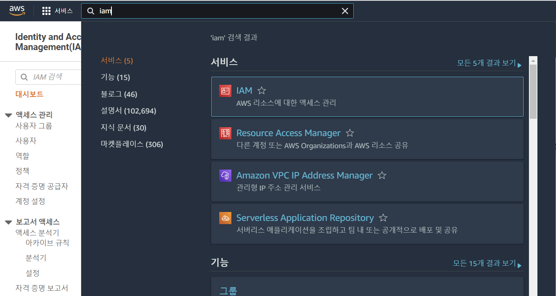The height and width of the screenshot is (296, 556).
Task: Click the magnifier icon in IAM 검색 box
Action: point(25,77)
